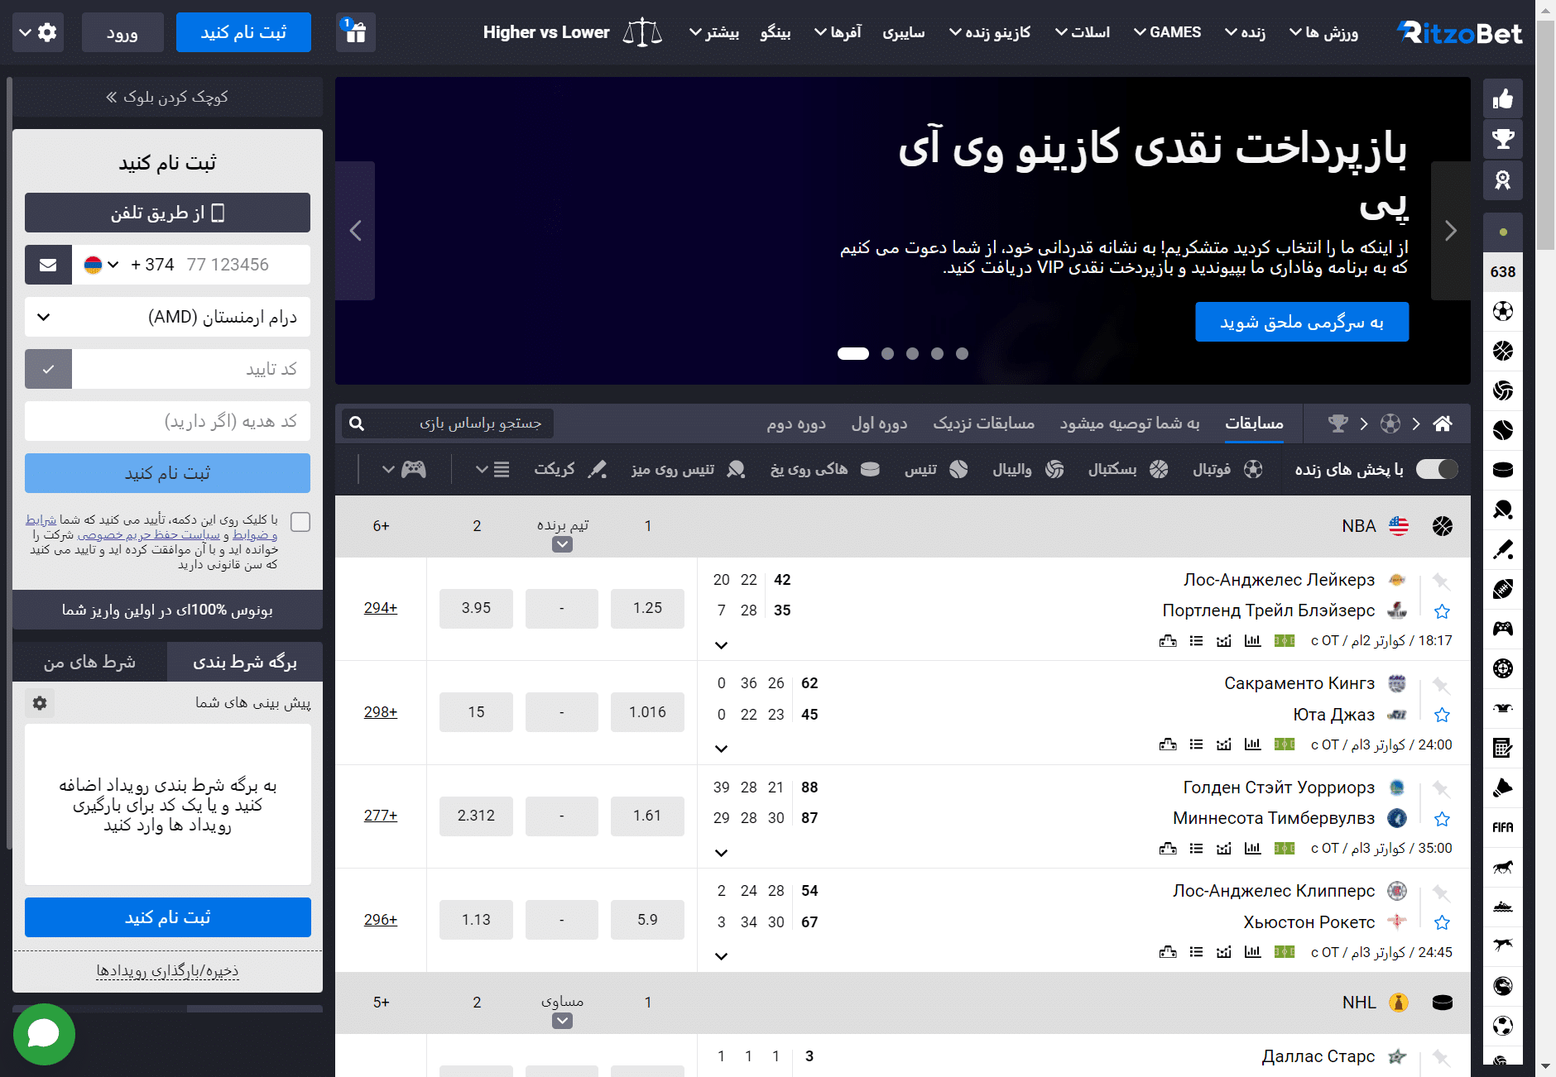The height and width of the screenshot is (1077, 1556).
Task: Open bet slip settings gear
Action: [40, 703]
